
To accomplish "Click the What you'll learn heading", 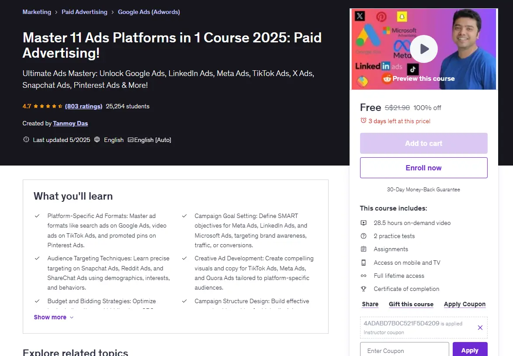I will click(73, 196).
